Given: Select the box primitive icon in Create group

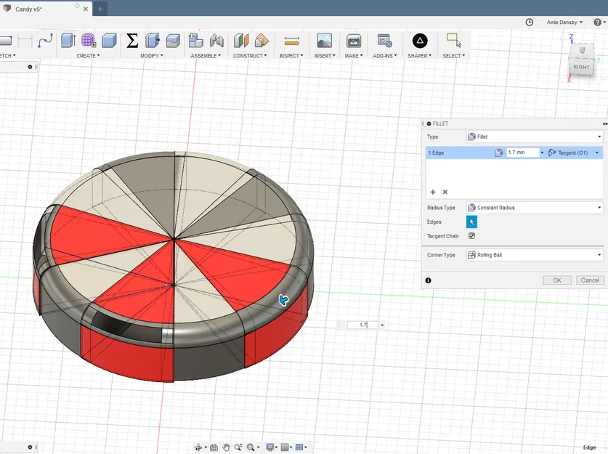Looking at the screenshot, I should [110, 41].
